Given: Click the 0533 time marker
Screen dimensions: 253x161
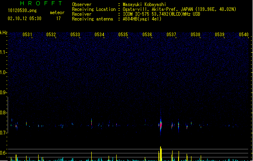Looking at the screenshot, I should click(x=75, y=35).
